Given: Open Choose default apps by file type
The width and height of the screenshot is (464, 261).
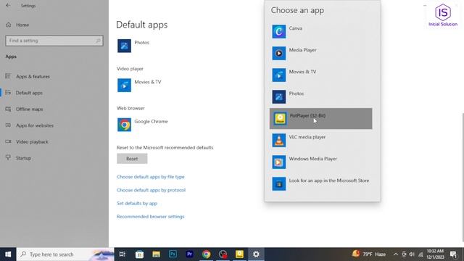Looking at the screenshot, I should coord(150,177).
